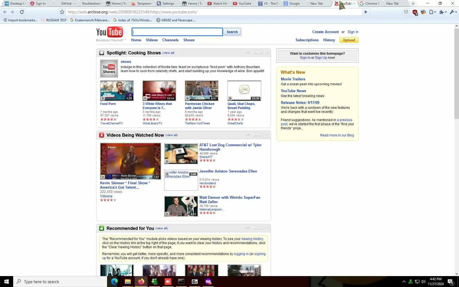459x287 pixels.
Task: Click the Spotlight module star icon
Action: [x=102, y=53]
